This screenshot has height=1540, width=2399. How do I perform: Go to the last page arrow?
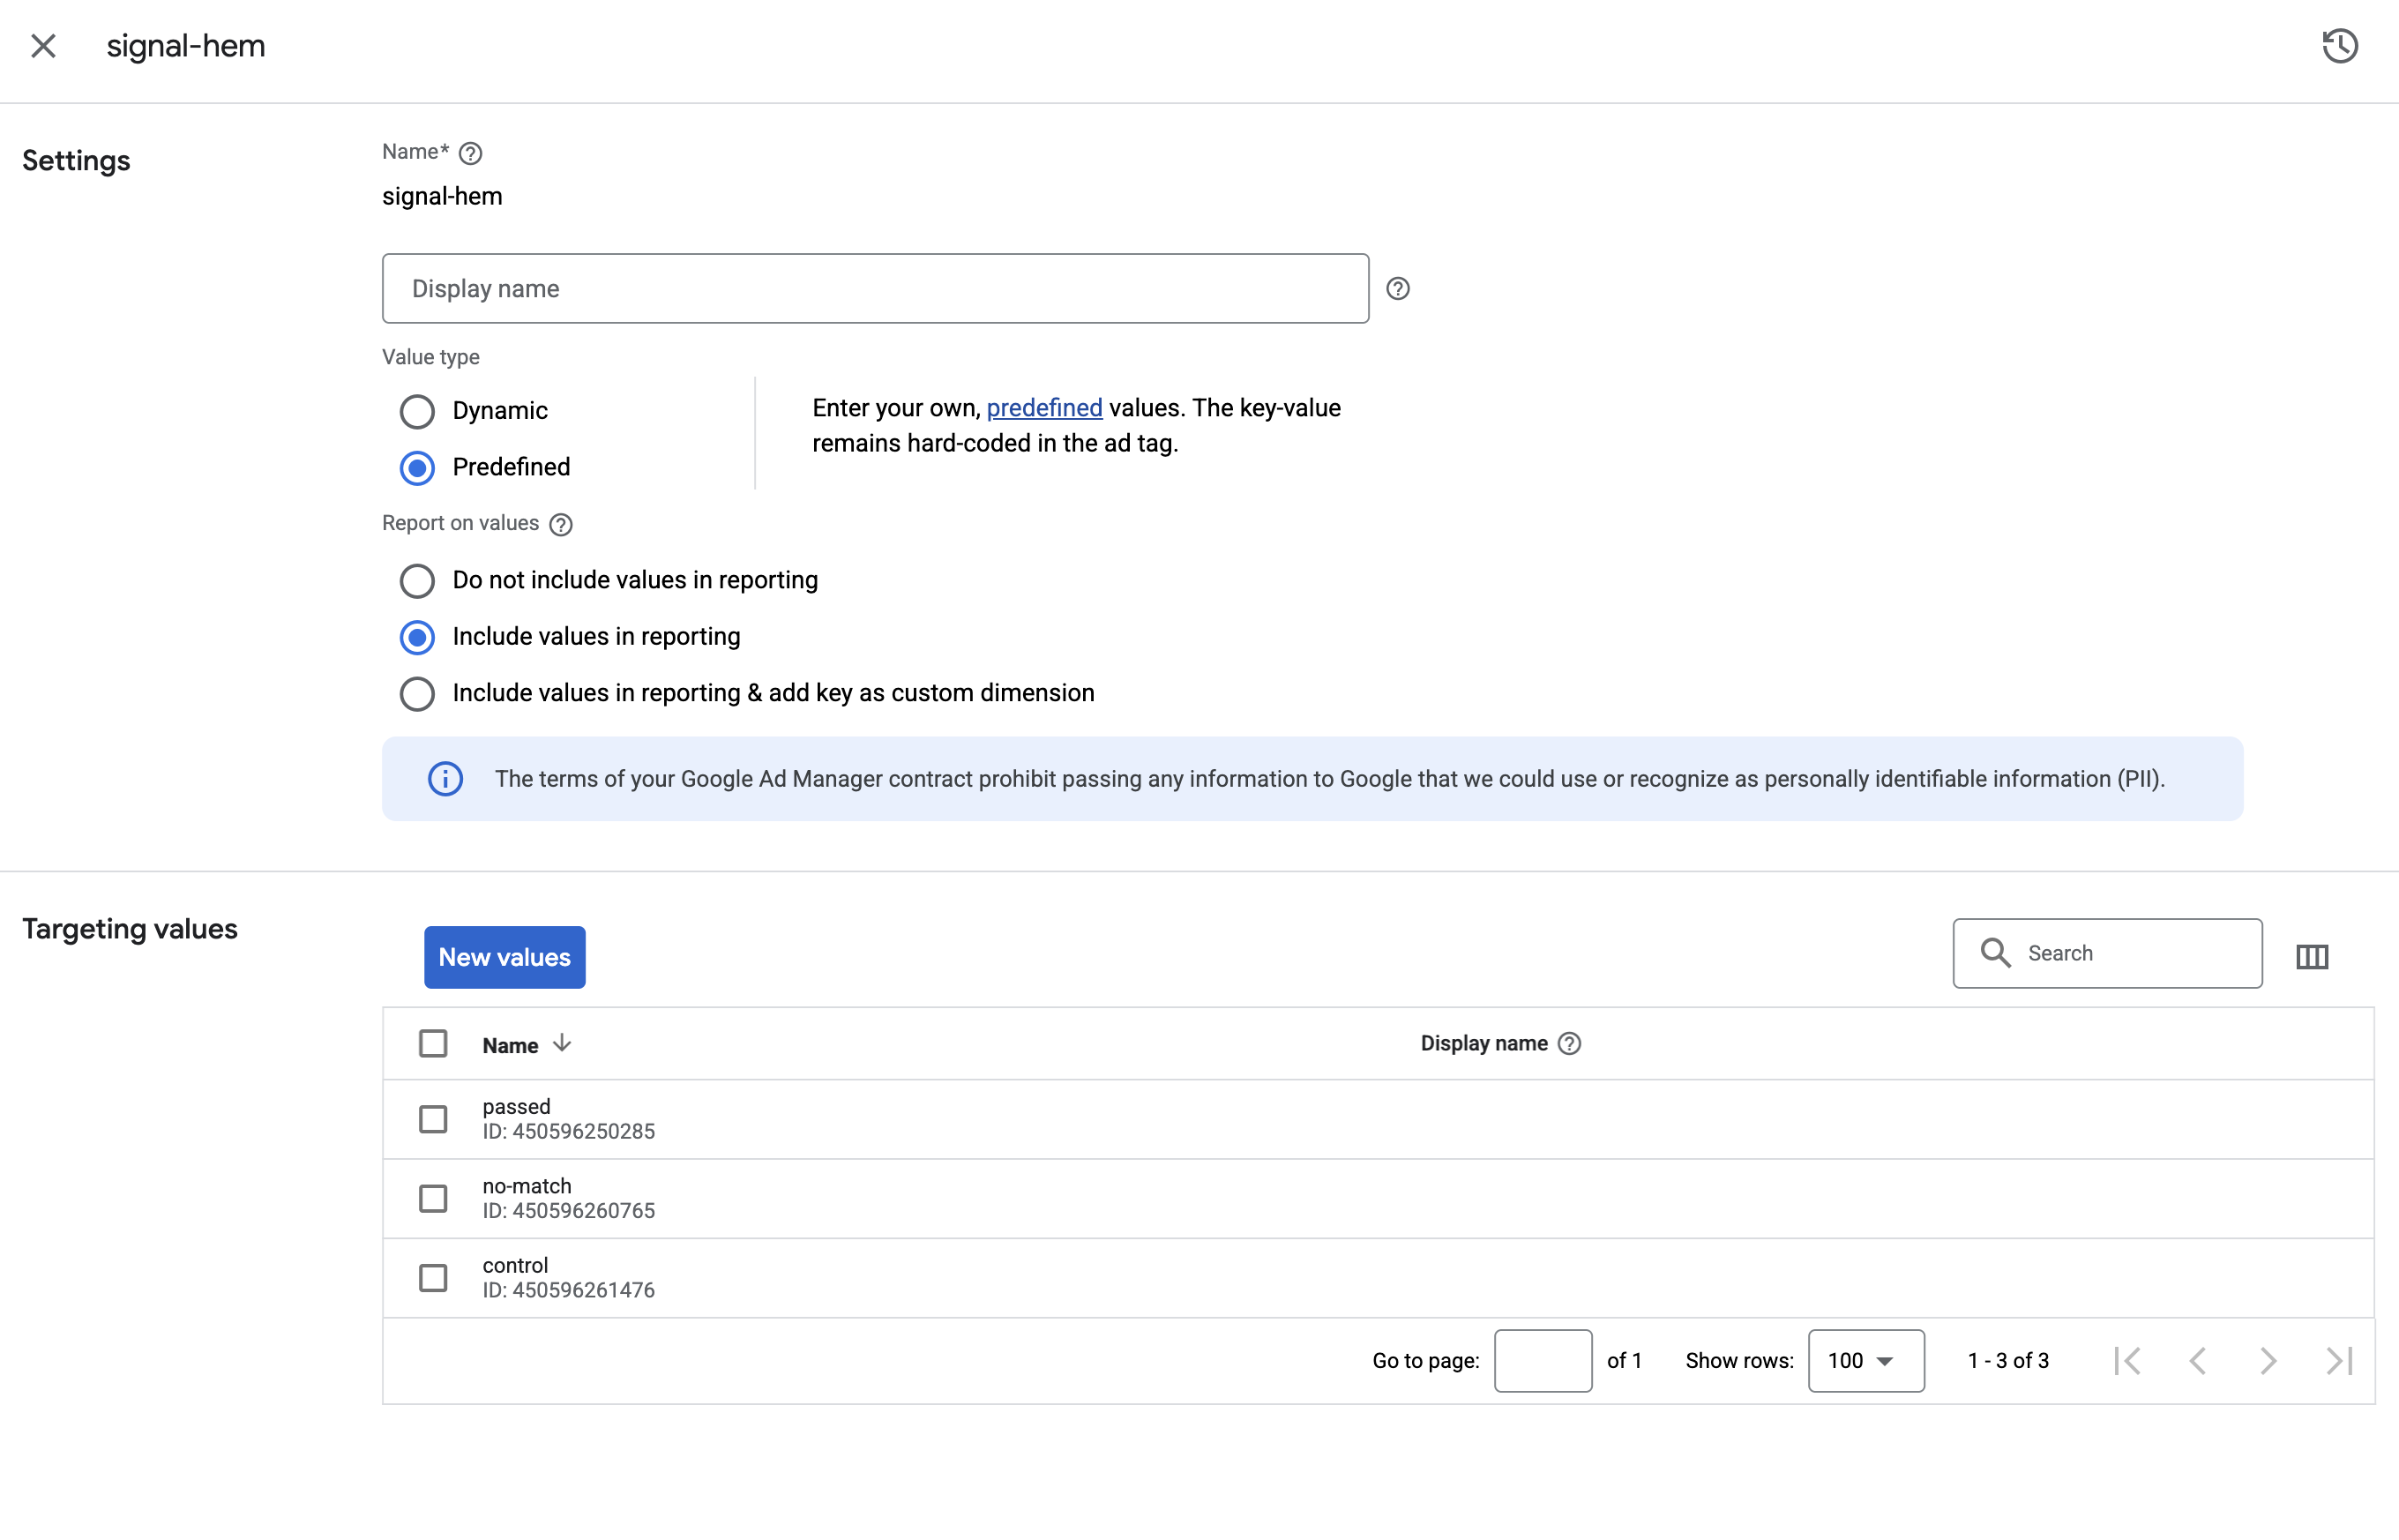2338,1361
